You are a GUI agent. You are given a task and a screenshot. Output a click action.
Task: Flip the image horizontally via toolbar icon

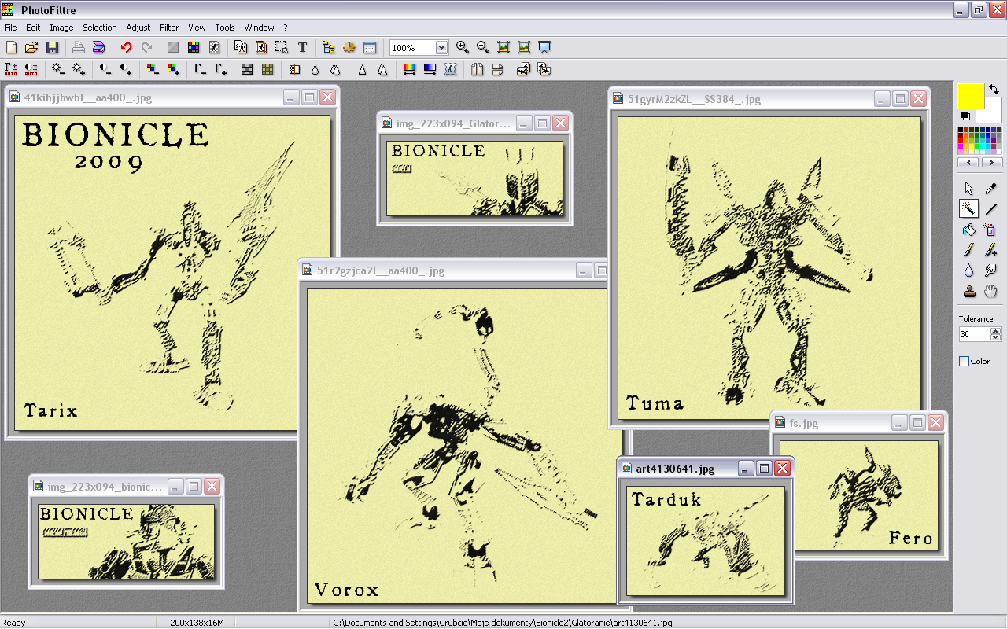tap(477, 70)
